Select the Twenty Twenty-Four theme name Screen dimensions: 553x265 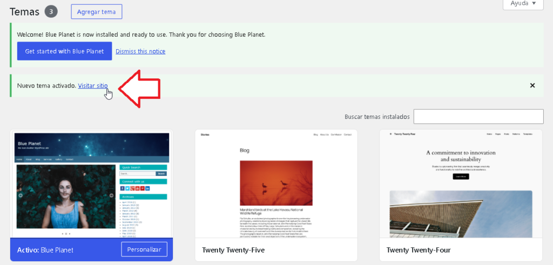click(419, 250)
